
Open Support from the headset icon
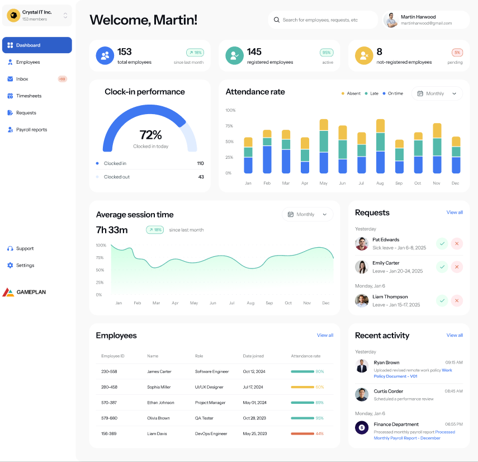pyautogui.click(x=10, y=248)
